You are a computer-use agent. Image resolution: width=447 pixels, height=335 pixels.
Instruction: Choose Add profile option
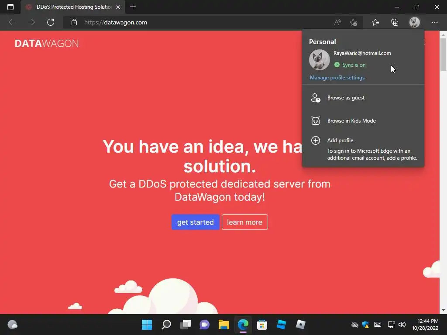pos(363,149)
